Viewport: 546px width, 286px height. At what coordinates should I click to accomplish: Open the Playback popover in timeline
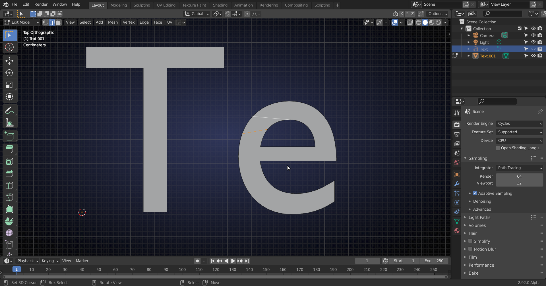click(x=28, y=261)
